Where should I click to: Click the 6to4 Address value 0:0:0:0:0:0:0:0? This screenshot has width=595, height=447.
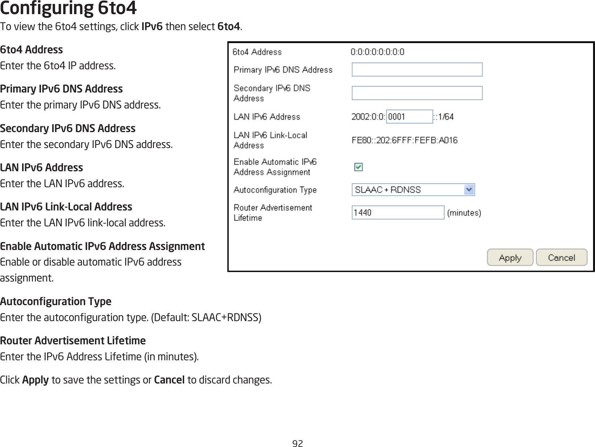coord(377,52)
